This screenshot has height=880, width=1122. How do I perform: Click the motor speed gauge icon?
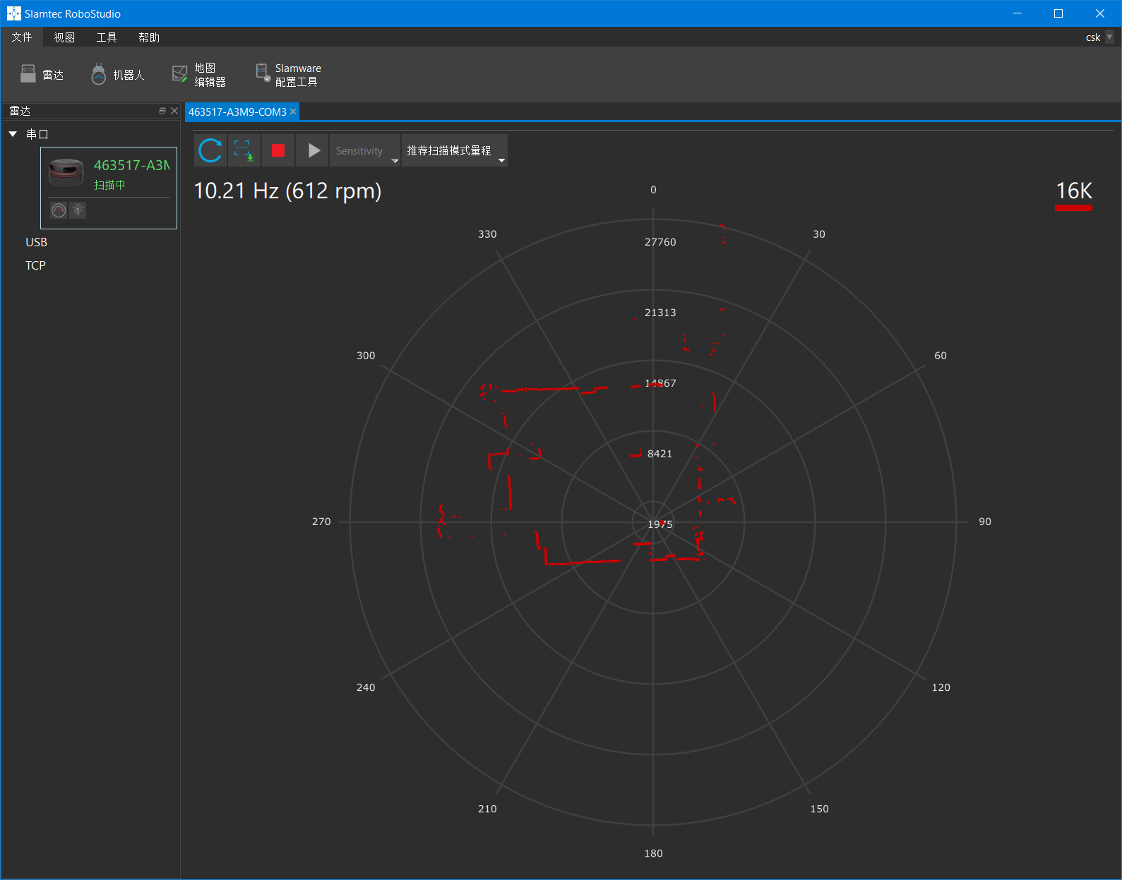click(x=59, y=210)
